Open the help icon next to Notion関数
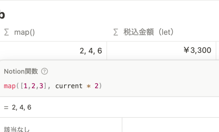This screenshot has width=219, height=132. tap(44, 71)
